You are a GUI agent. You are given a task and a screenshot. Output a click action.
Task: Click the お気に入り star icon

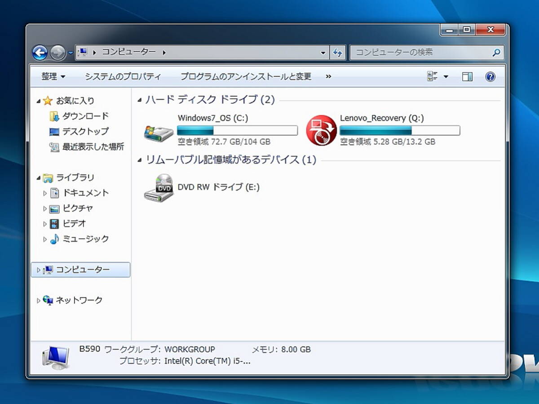coord(48,101)
